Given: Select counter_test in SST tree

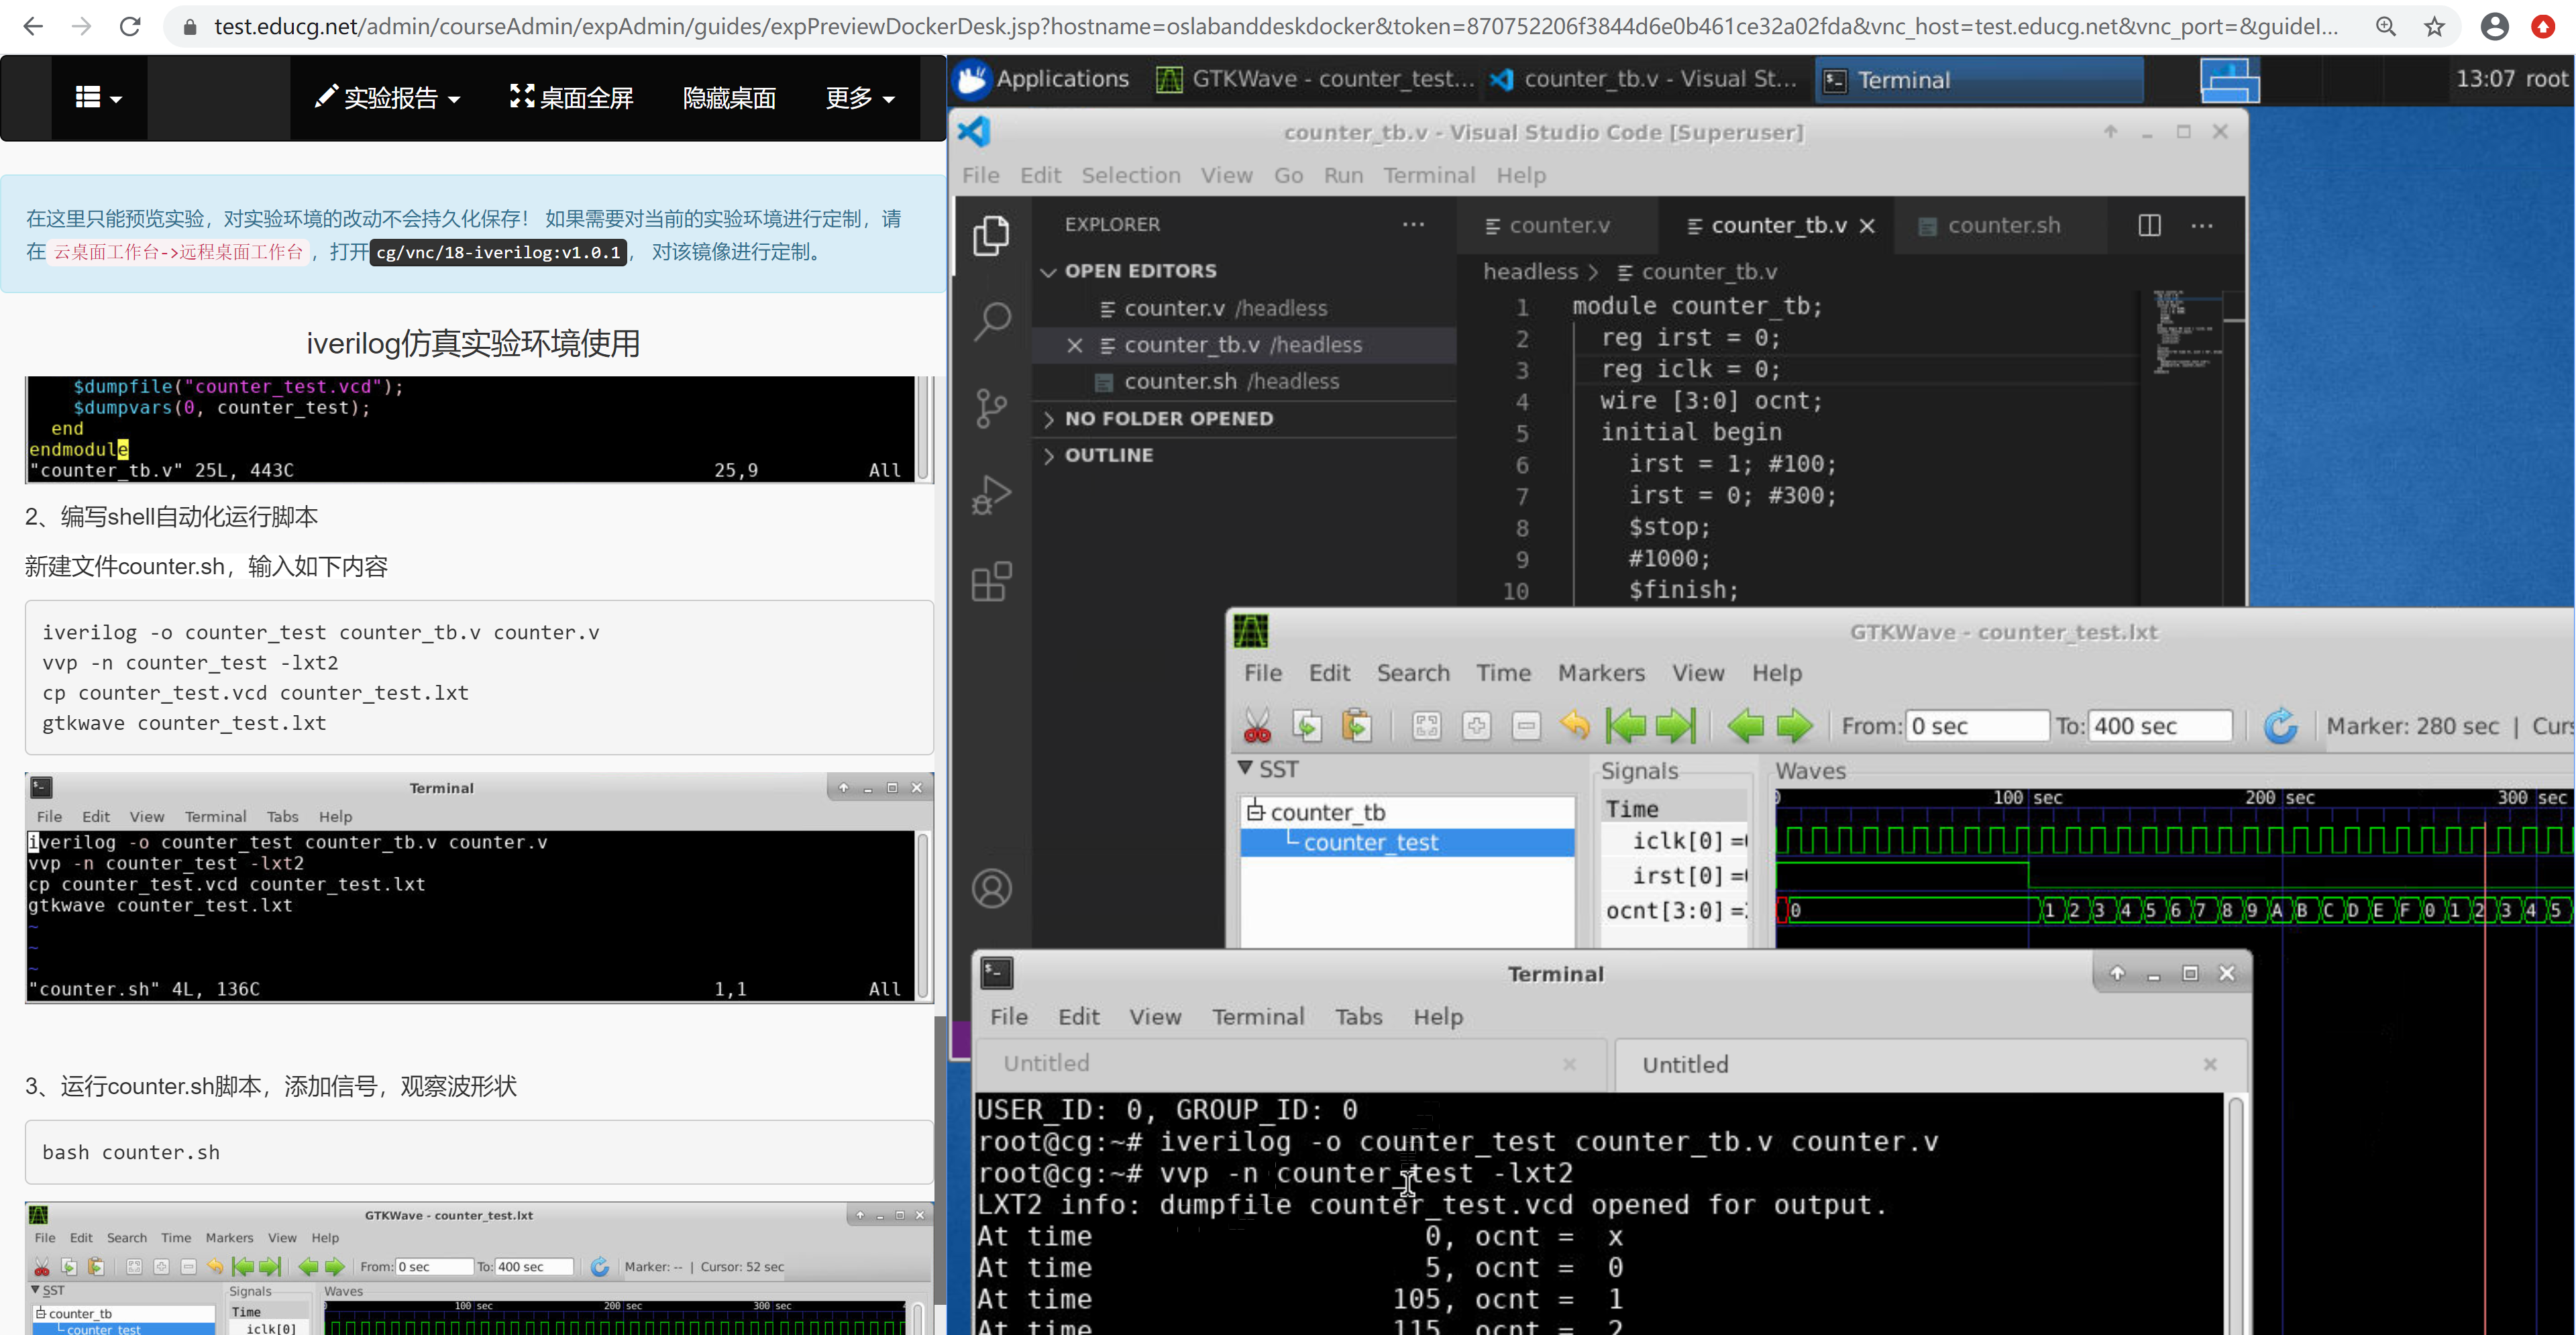Looking at the screenshot, I should tap(1407, 843).
